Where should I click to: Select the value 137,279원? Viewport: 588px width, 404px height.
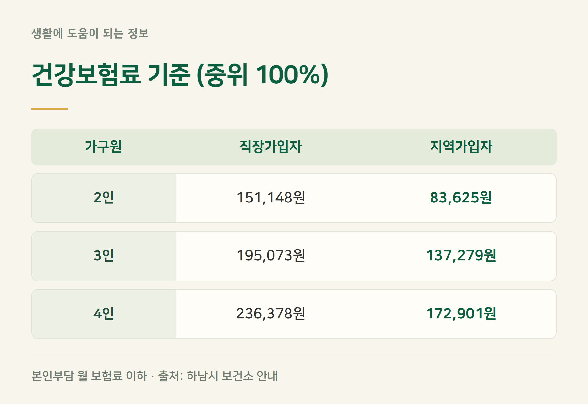coord(461,256)
